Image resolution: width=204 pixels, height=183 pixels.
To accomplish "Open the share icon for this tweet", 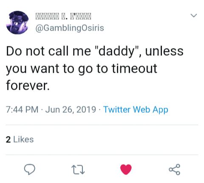I will [x=174, y=169].
